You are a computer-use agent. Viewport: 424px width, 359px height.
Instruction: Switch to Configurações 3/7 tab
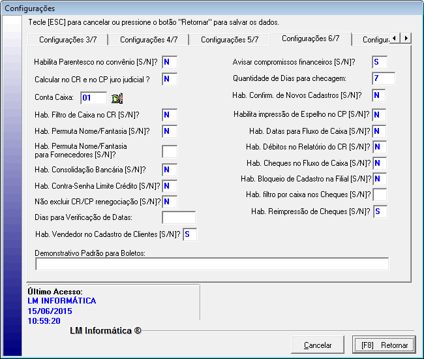pyautogui.click(x=67, y=40)
